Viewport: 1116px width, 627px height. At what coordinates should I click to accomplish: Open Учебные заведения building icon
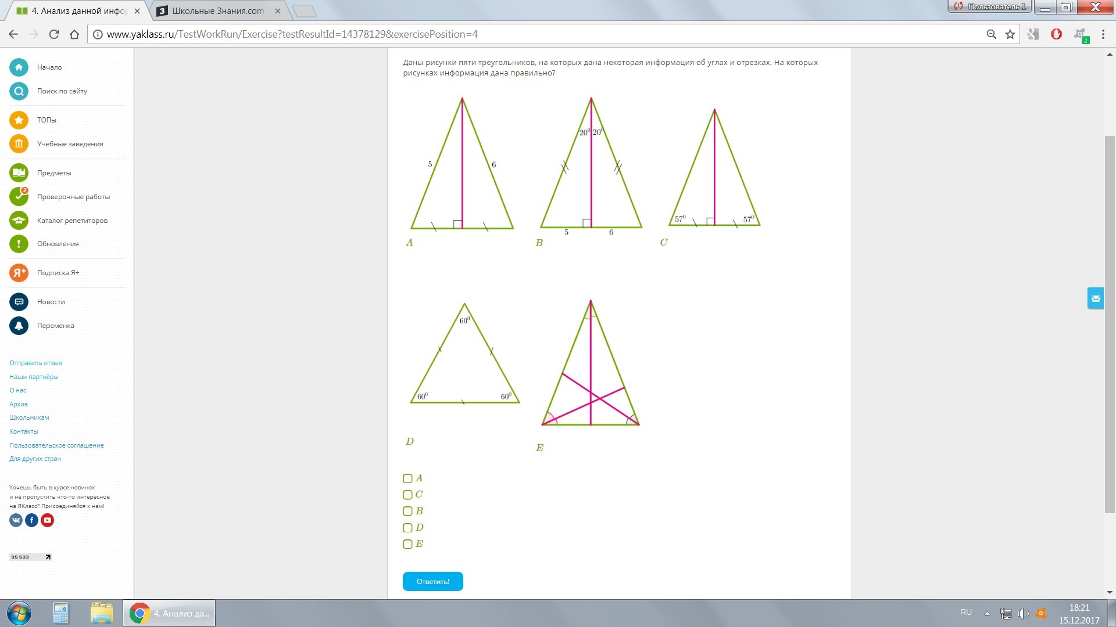point(19,144)
